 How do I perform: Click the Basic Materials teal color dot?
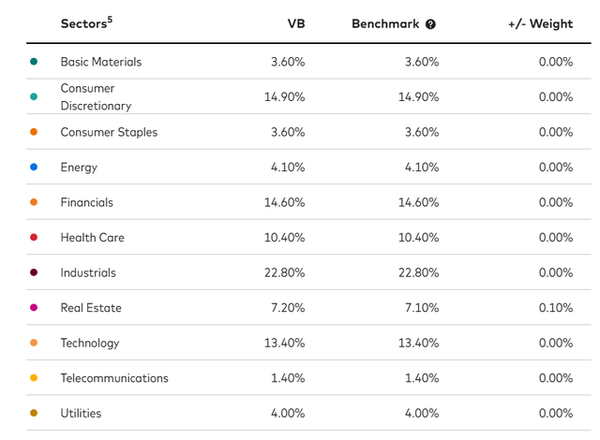[x=34, y=62]
